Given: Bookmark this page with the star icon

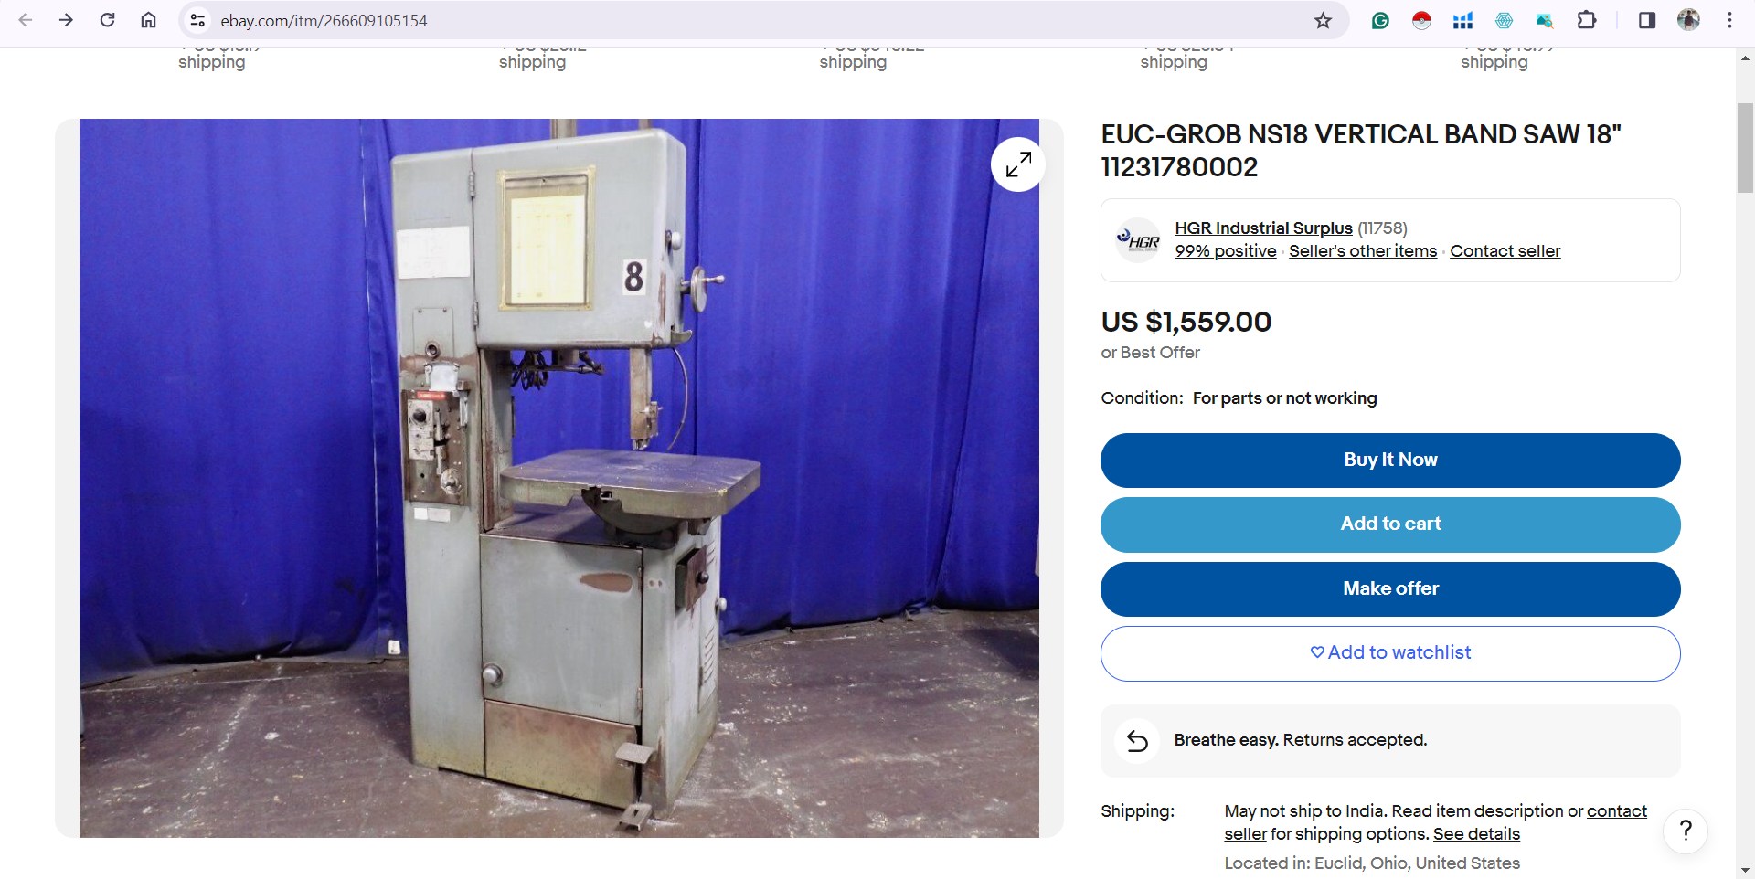Looking at the screenshot, I should tap(1323, 20).
